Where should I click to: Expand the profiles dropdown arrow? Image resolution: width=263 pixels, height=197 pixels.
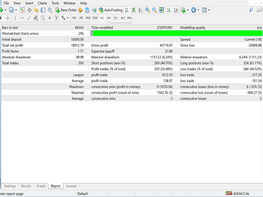16,10
